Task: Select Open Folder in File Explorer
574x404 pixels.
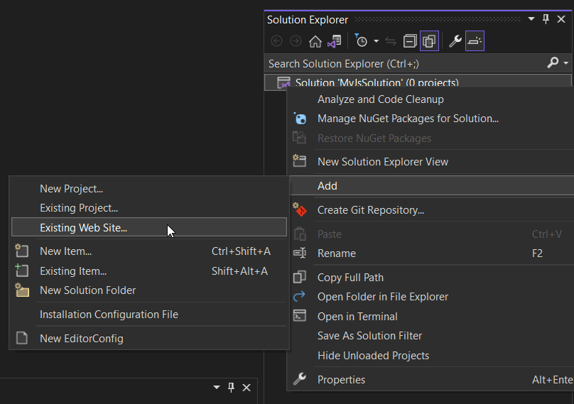Action: tap(382, 297)
